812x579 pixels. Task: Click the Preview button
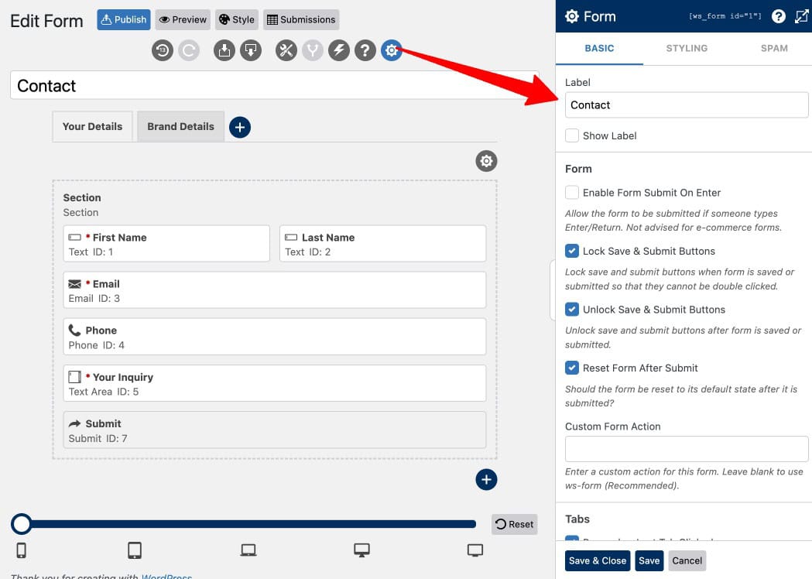(183, 19)
